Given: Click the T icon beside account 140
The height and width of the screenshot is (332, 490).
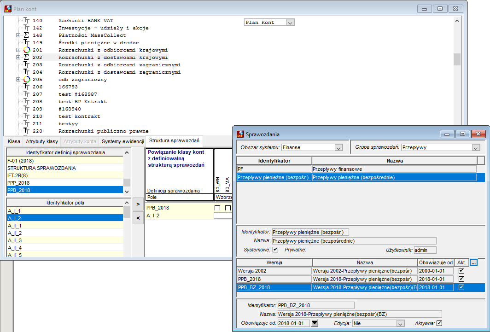Looking at the screenshot, I should pos(27,21).
